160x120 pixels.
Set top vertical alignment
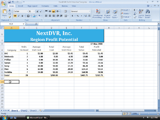coord(46,11)
